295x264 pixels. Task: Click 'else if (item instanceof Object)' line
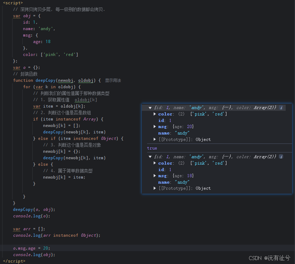78,138
